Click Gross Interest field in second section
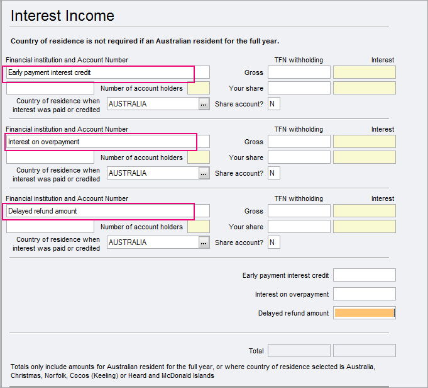 point(365,142)
